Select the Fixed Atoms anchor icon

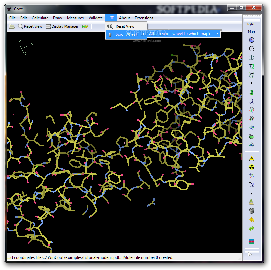coord(252,57)
